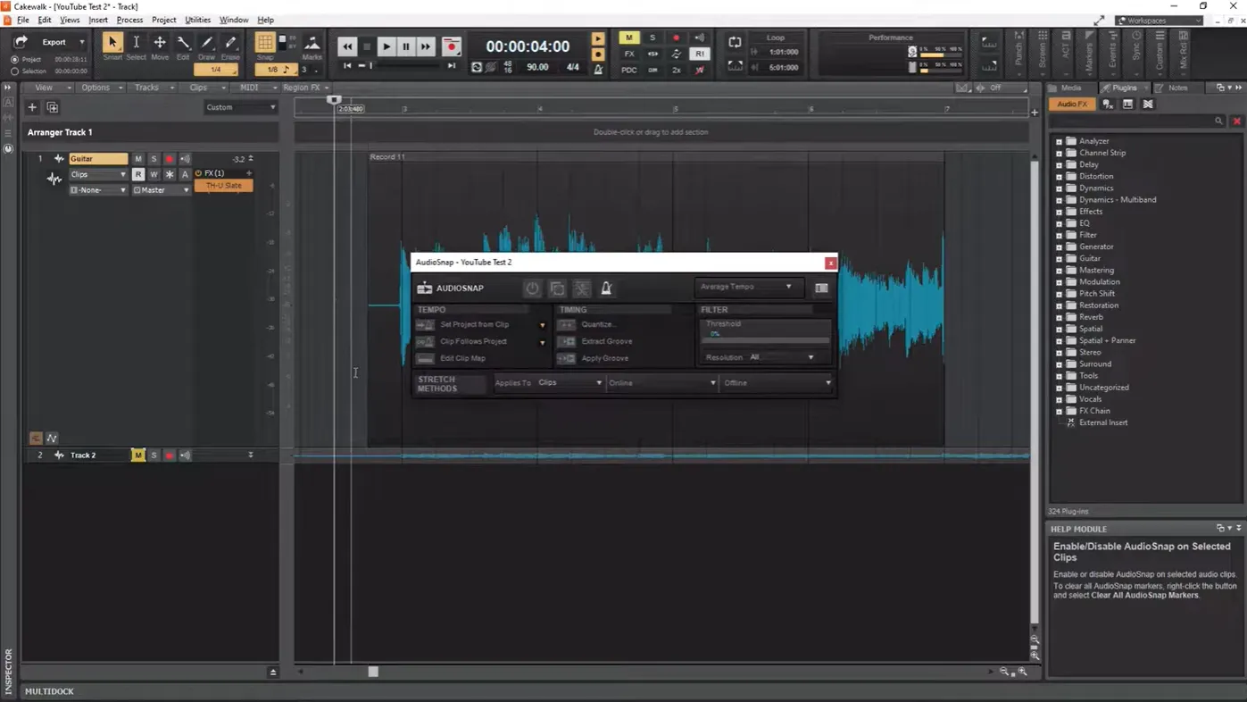
Task: Select the Selection export radio button
Action: [x=14, y=71]
